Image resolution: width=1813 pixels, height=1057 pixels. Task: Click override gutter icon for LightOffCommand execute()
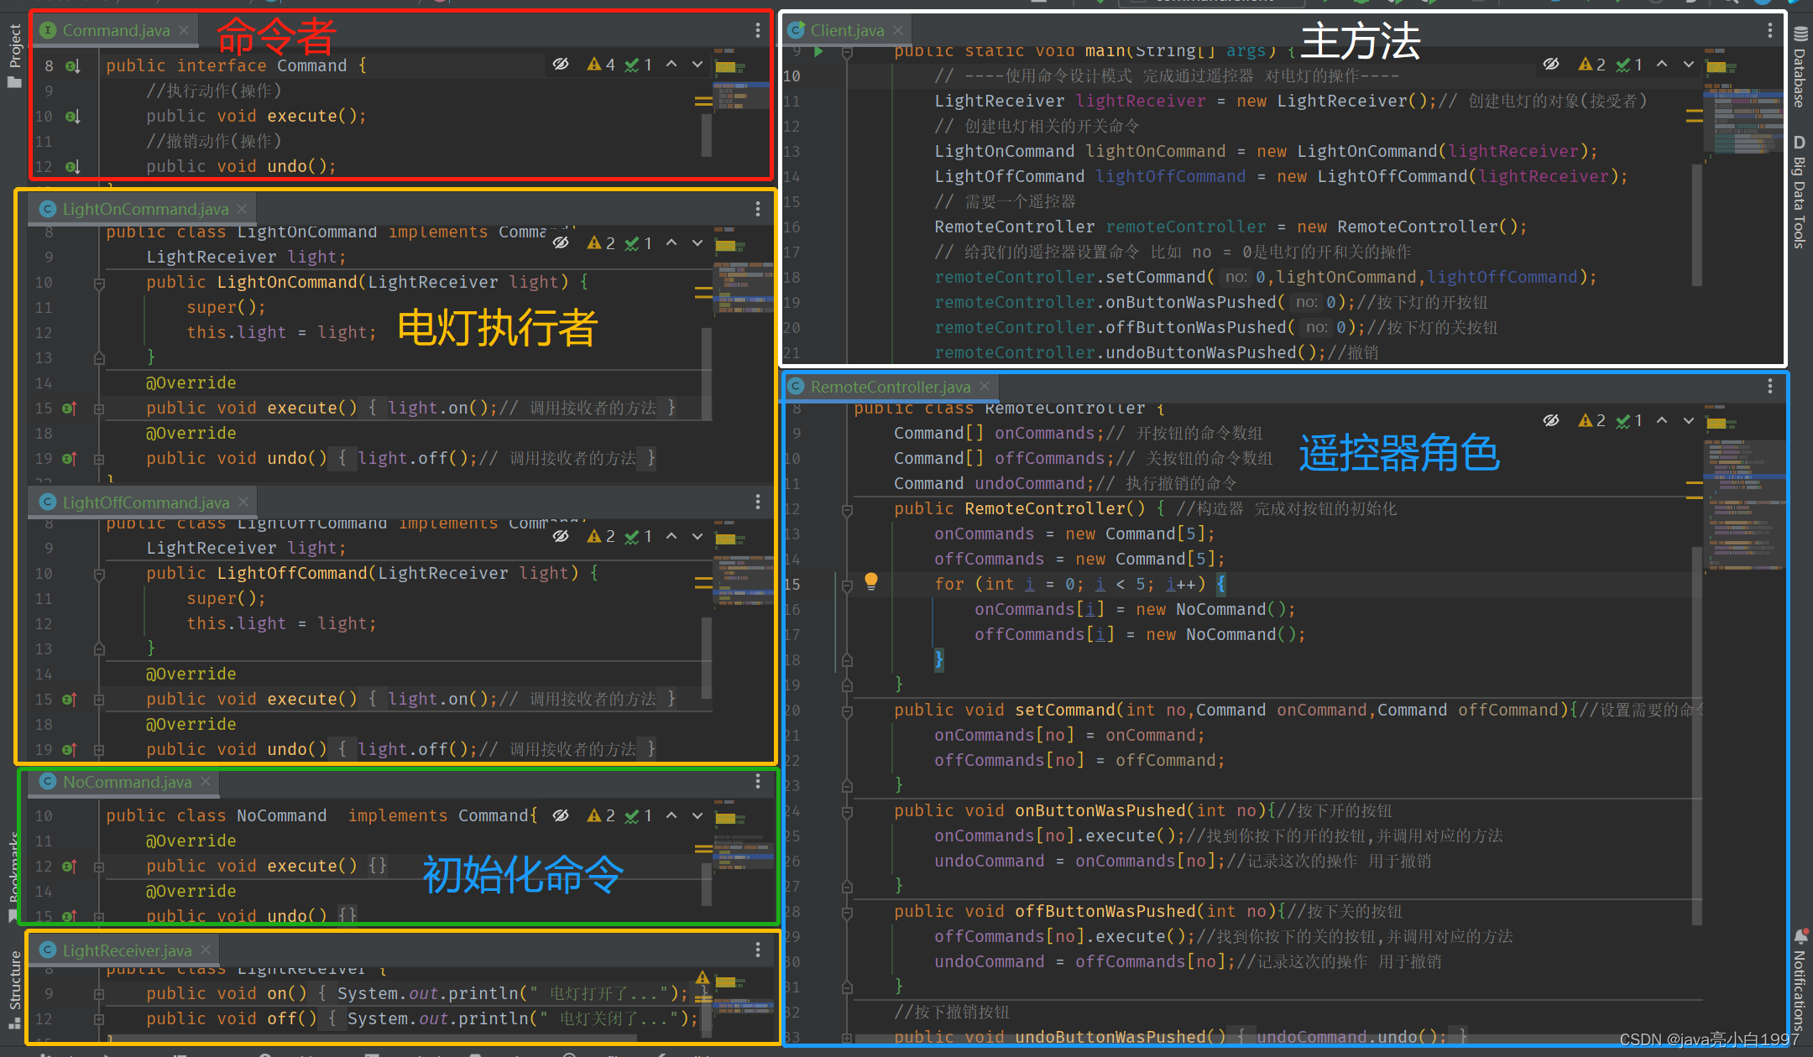[70, 699]
